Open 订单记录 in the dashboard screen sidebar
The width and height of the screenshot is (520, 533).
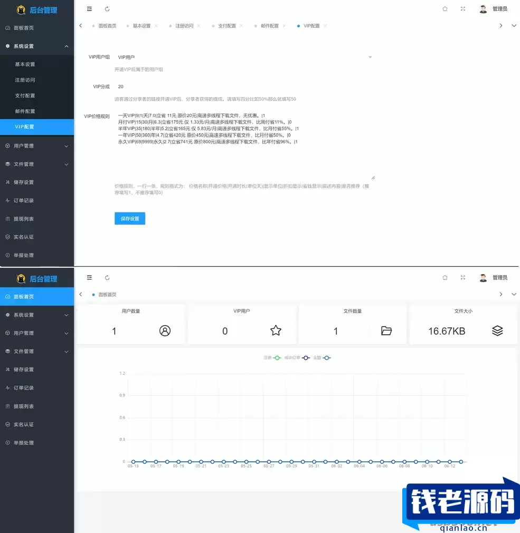[37, 388]
